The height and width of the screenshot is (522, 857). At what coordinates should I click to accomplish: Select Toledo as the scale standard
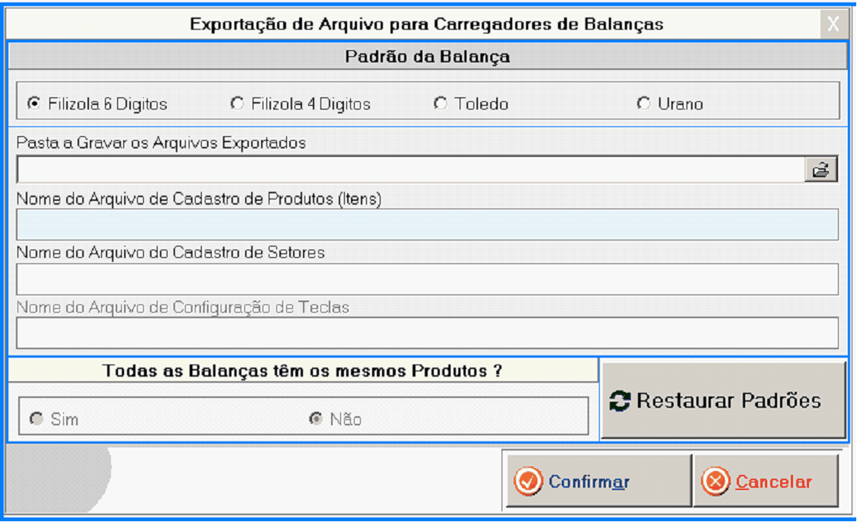coord(440,103)
